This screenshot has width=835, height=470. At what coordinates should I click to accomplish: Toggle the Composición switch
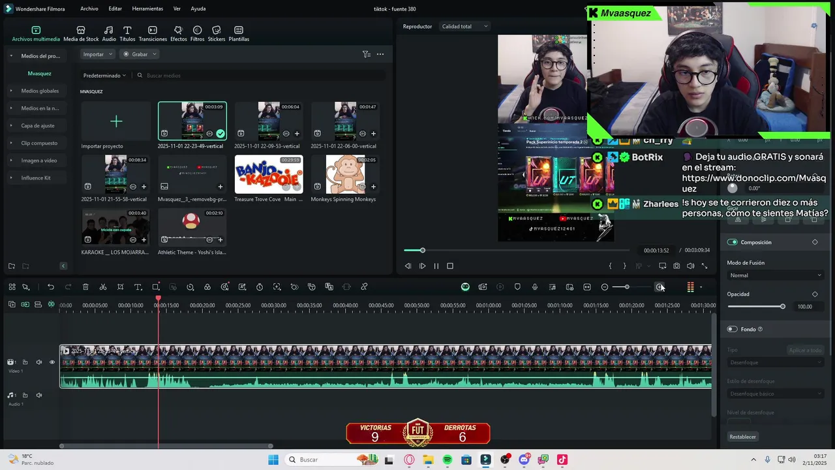[x=733, y=242]
